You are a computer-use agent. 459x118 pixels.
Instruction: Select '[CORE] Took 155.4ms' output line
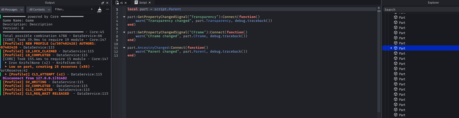click(56, 59)
